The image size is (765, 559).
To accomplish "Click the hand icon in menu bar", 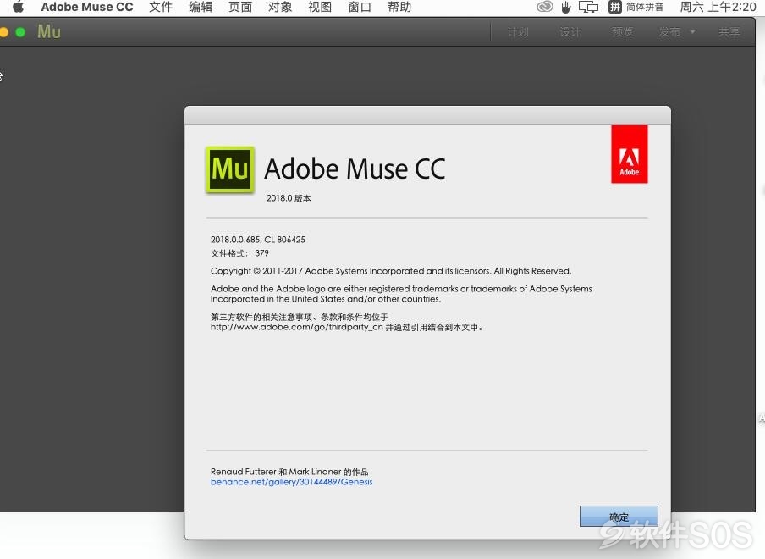I will click(x=566, y=7).
